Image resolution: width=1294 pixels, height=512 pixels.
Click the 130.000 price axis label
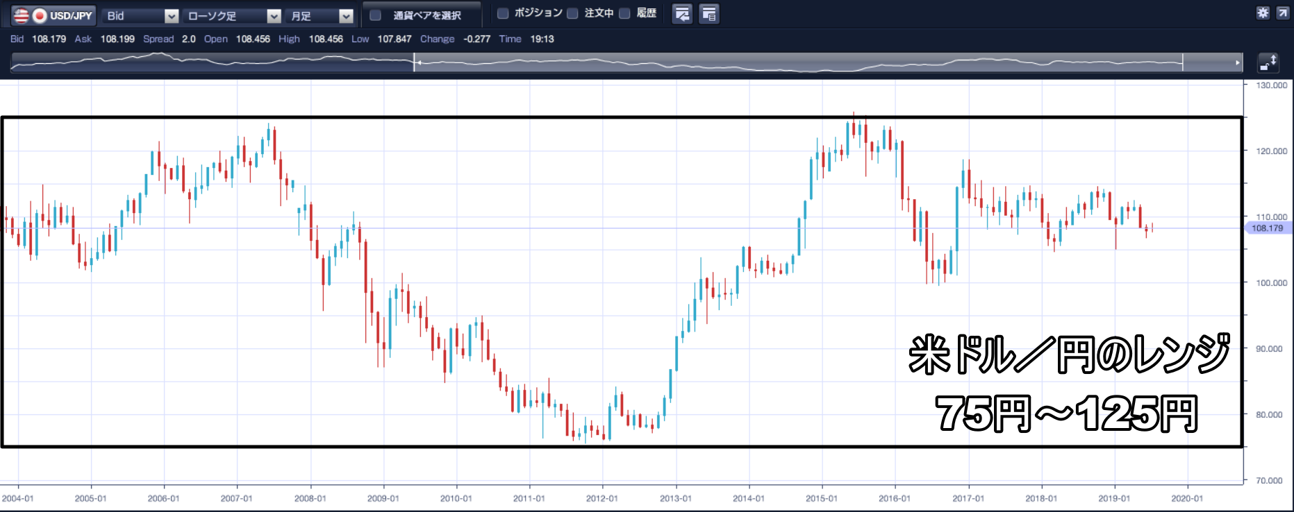point(1271,85)
